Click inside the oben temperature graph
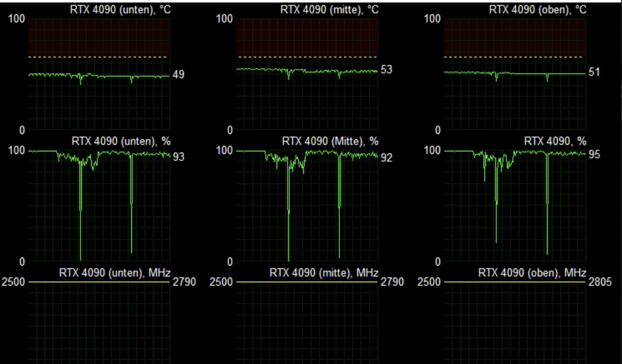Image resolution: width=622 pixels, height=364 pixels. (515, 74)
